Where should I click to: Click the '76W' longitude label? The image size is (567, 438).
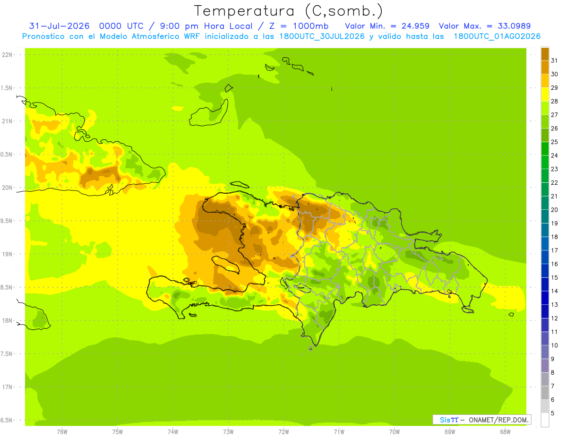[62, 431]
